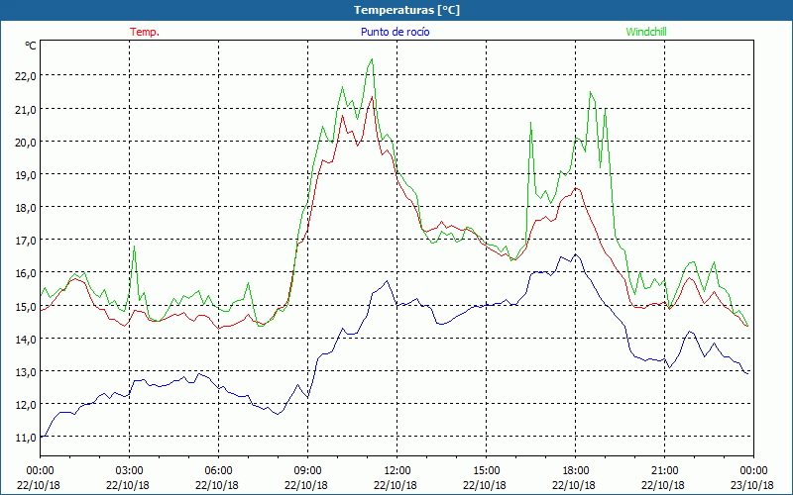Screen dimensions: 793x495
Task: Select the green Windchill legend label
Action: tap(646, 32)
